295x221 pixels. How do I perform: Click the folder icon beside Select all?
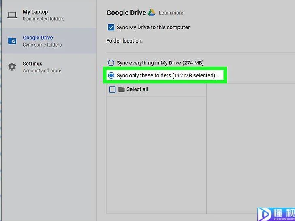[121, 89]
